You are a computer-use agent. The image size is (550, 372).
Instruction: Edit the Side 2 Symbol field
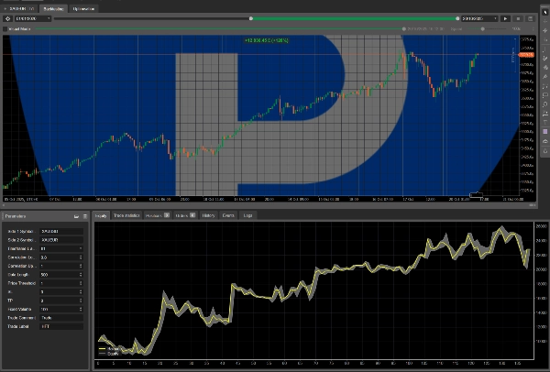(61, 240)
